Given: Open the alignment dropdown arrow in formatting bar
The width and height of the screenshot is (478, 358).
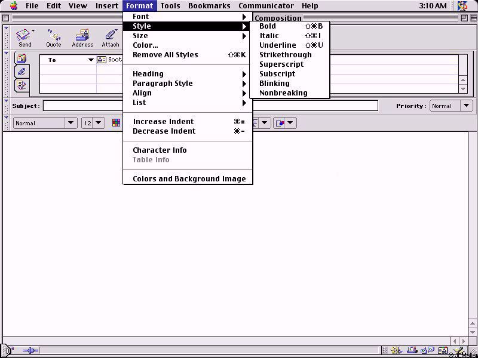Looking at the screenshot, I should click(264, 123).
